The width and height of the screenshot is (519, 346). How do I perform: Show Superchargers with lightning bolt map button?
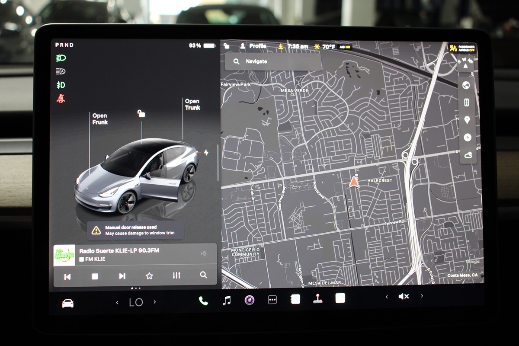coord(467,137)
